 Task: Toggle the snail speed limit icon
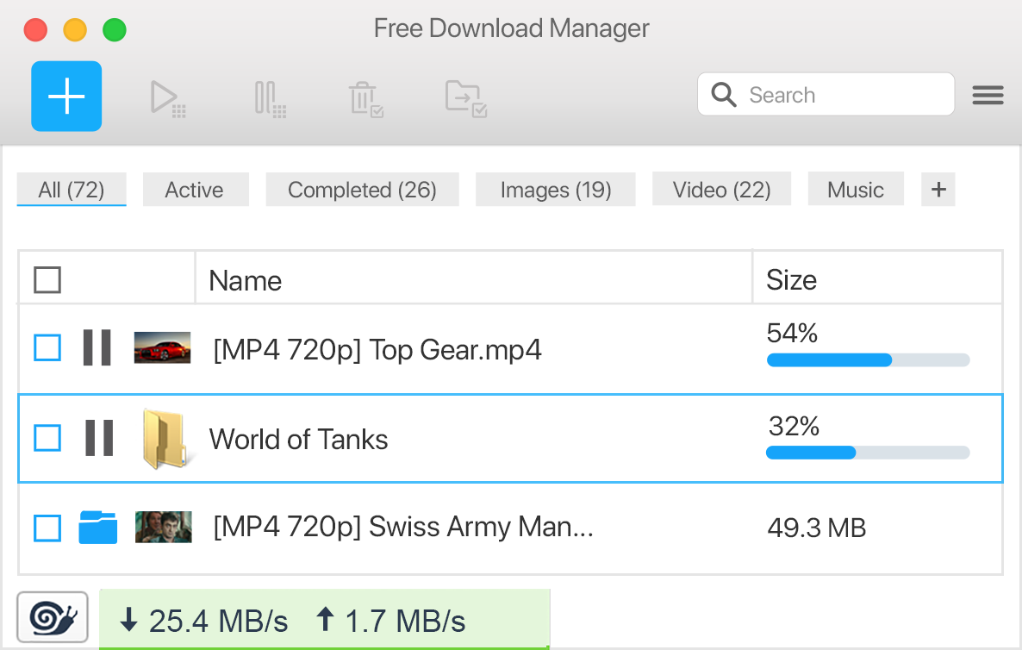pyautogui.click(x=52, y=616)
